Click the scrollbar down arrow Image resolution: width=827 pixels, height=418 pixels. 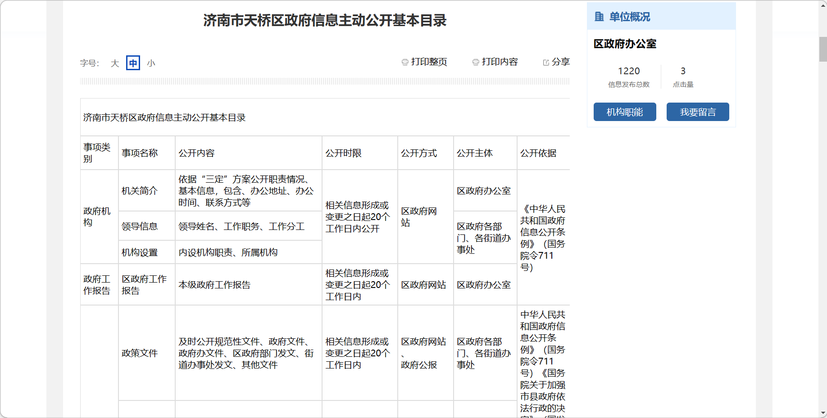coord(823,413)
